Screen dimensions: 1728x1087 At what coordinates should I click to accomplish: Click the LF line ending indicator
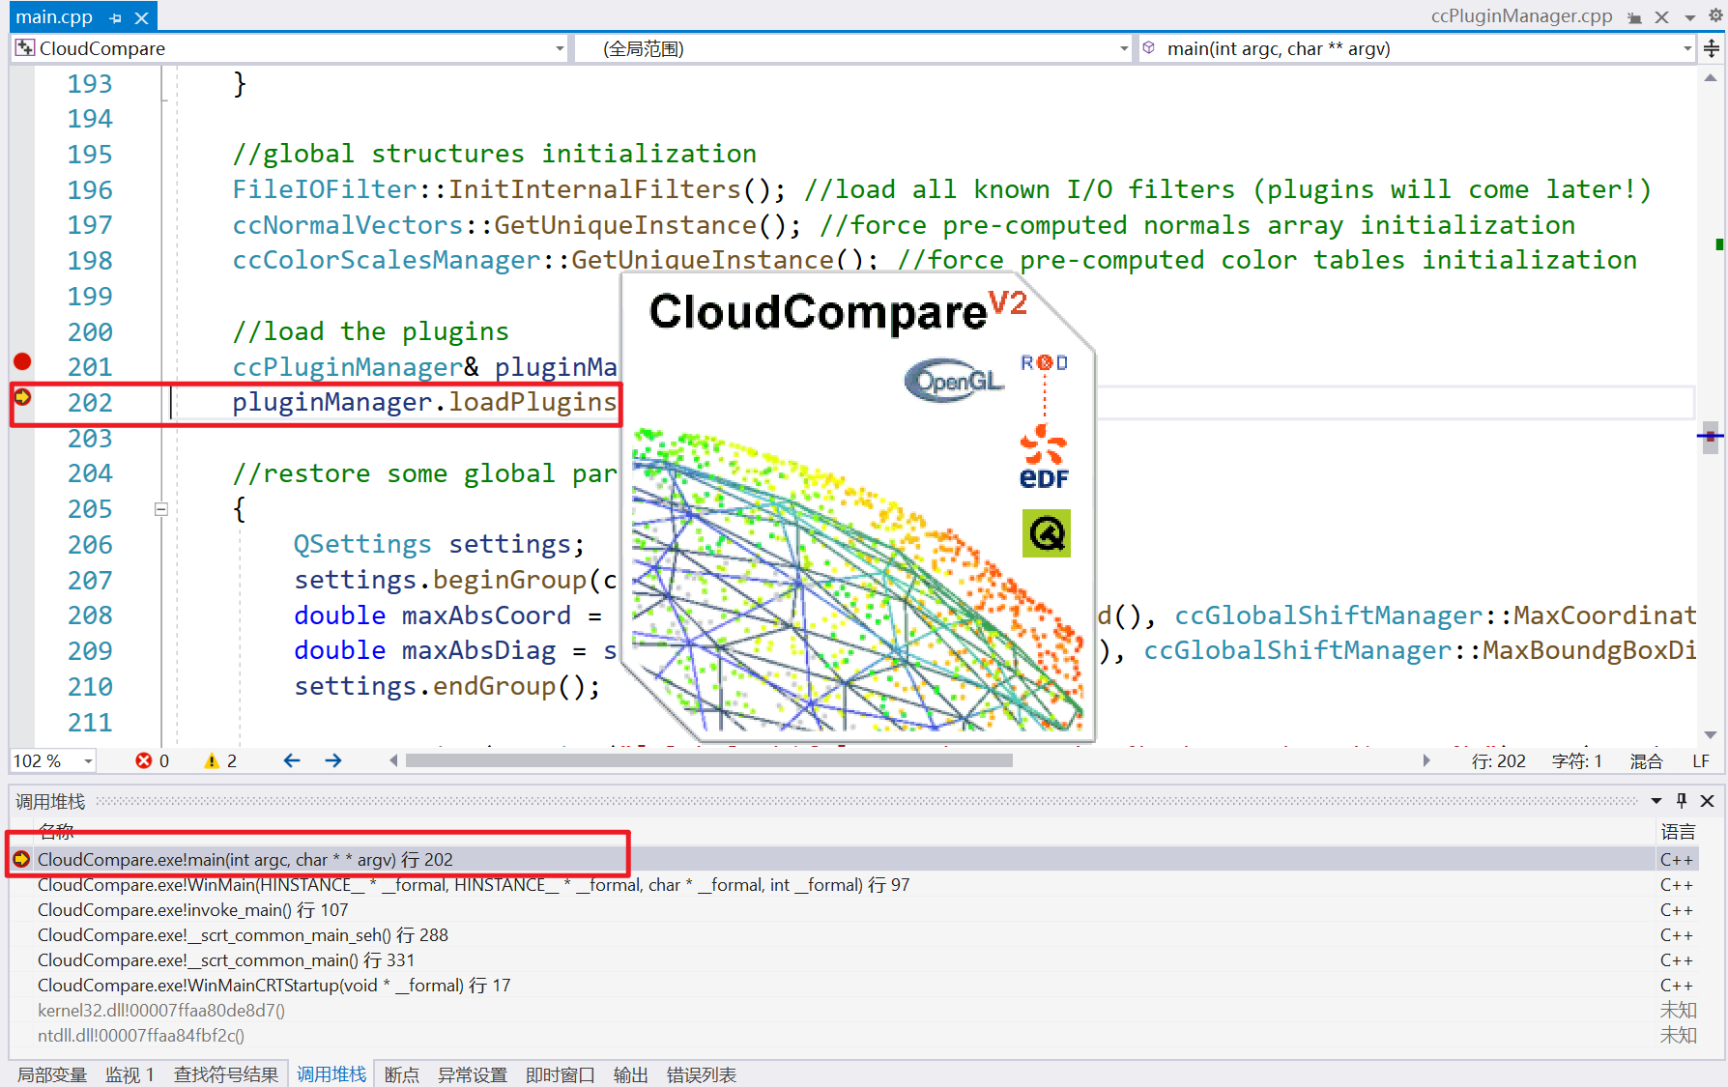(1701, 761)
